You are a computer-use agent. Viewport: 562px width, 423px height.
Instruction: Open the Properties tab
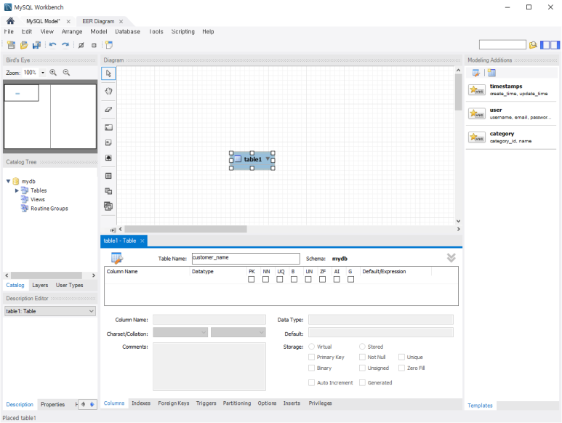(x=52, y=404)
